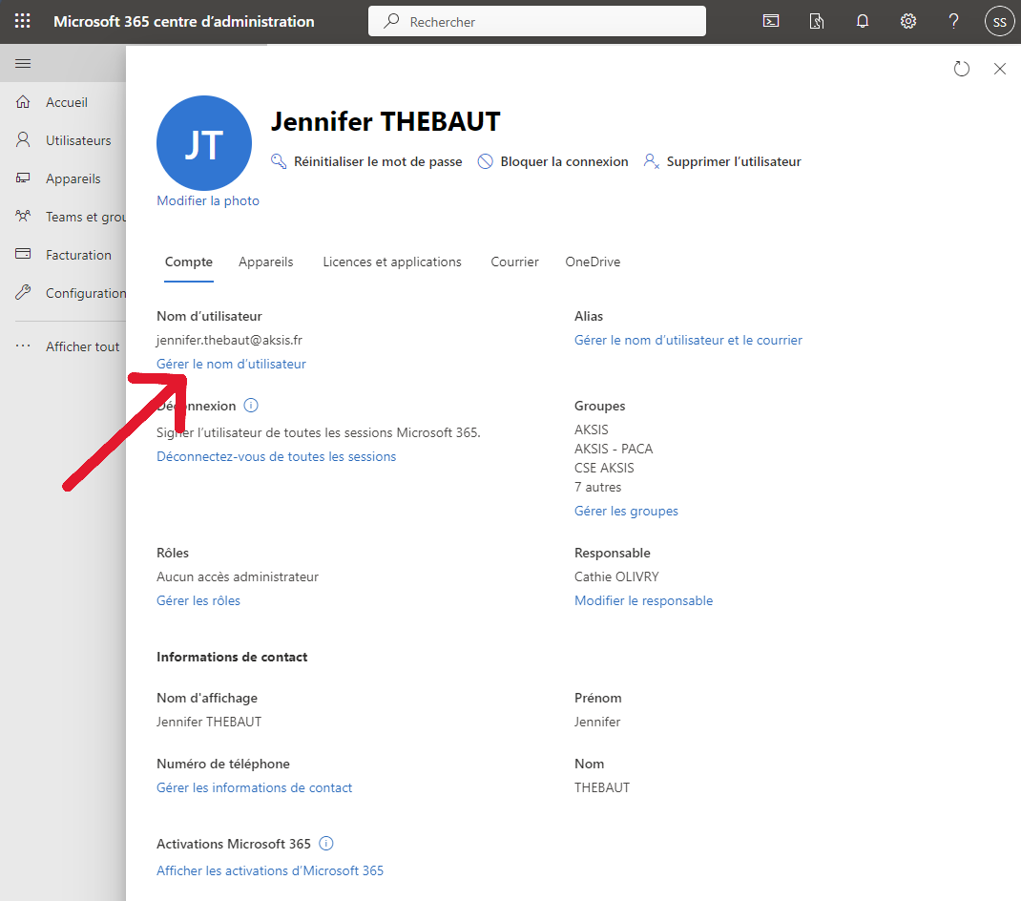Screen dimensions: 1021x901
Task: Click Déconnectez-vous de toutes les sessions
Action: [276, 456]
